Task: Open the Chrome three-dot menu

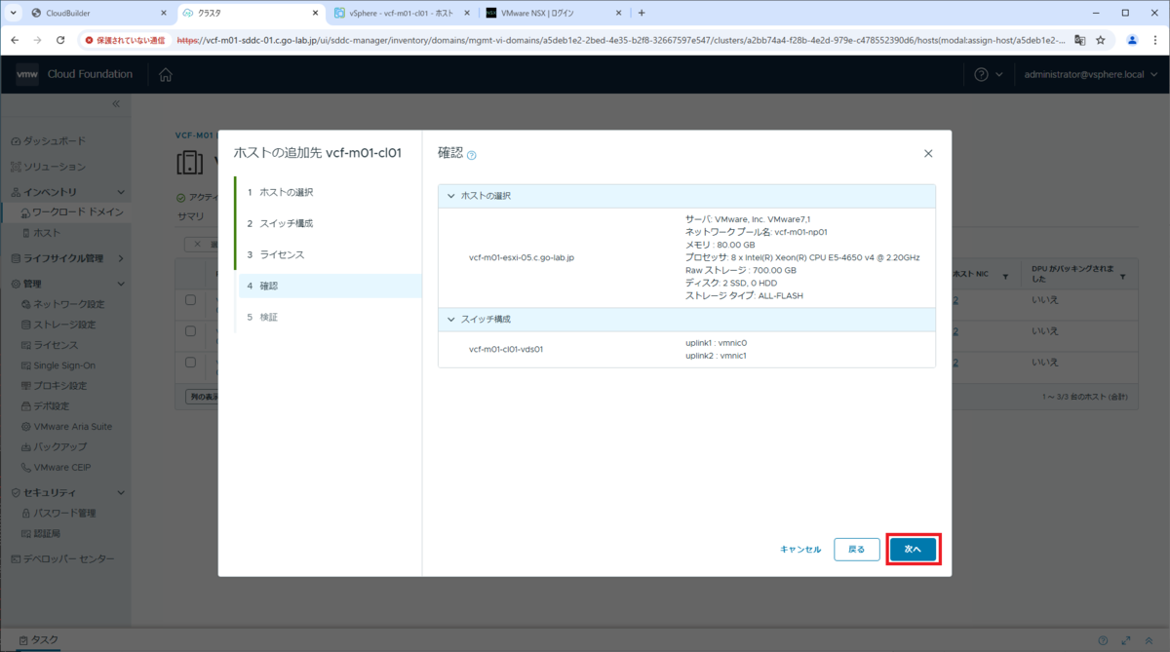Action: tap(1154, 40)
